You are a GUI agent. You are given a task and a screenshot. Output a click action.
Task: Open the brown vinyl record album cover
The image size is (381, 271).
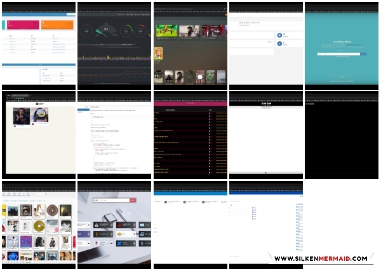pos(52,210)
